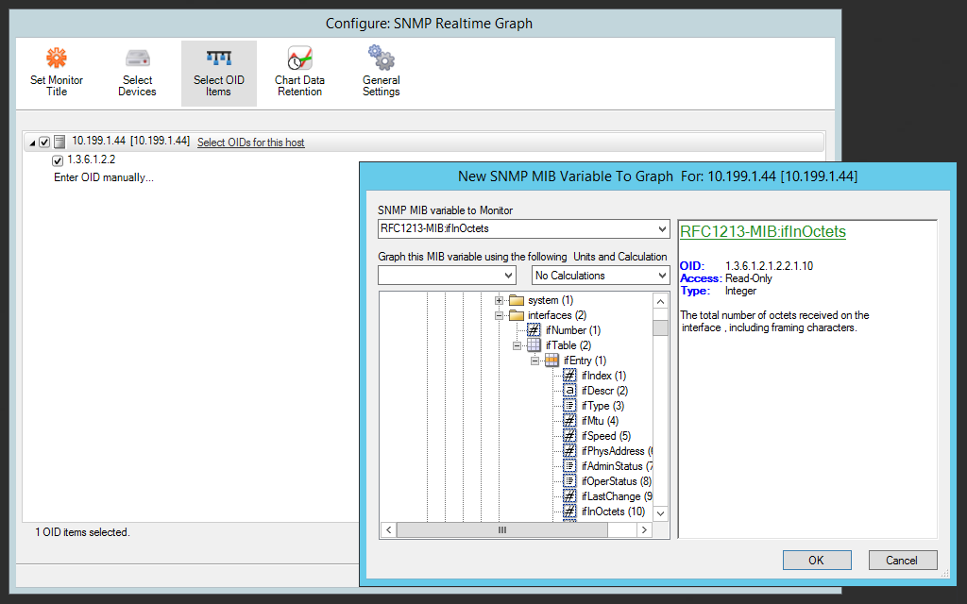
Task: Open the Set Monitor Title page
Action: (56, 71)
